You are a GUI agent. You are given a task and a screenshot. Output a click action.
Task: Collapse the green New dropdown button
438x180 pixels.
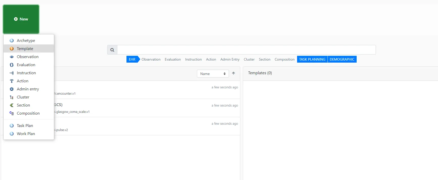(21, 19)
